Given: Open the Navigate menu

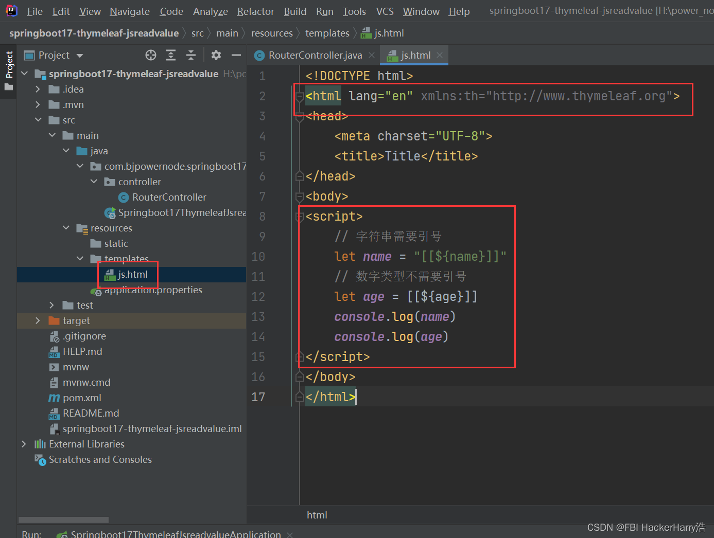Looking at the screenshot, I should coord(130,11).
